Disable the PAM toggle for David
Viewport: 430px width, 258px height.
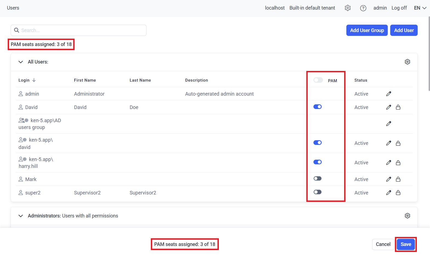pos(318,107)
